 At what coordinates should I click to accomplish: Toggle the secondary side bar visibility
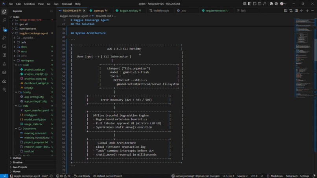(x=260, y=4)
